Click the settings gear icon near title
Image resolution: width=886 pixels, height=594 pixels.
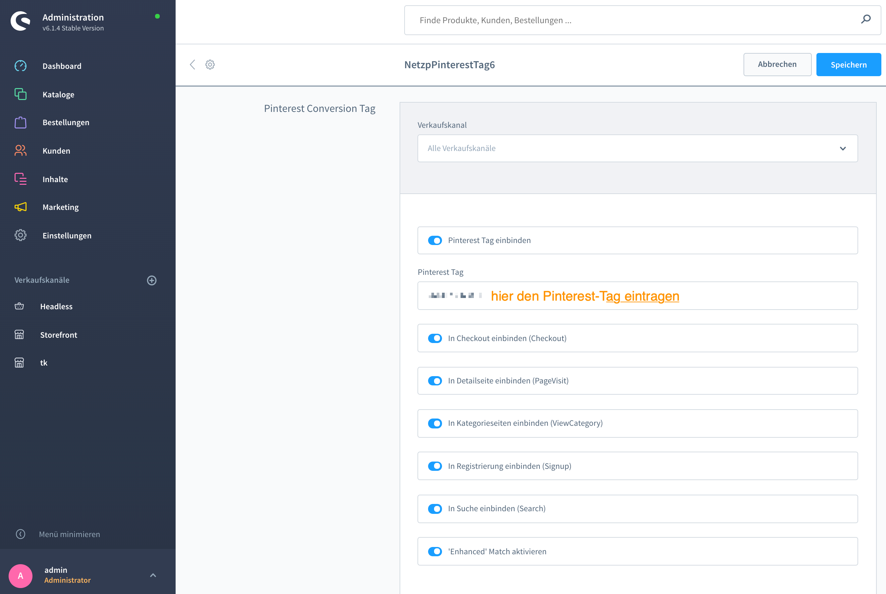(210, 64)
